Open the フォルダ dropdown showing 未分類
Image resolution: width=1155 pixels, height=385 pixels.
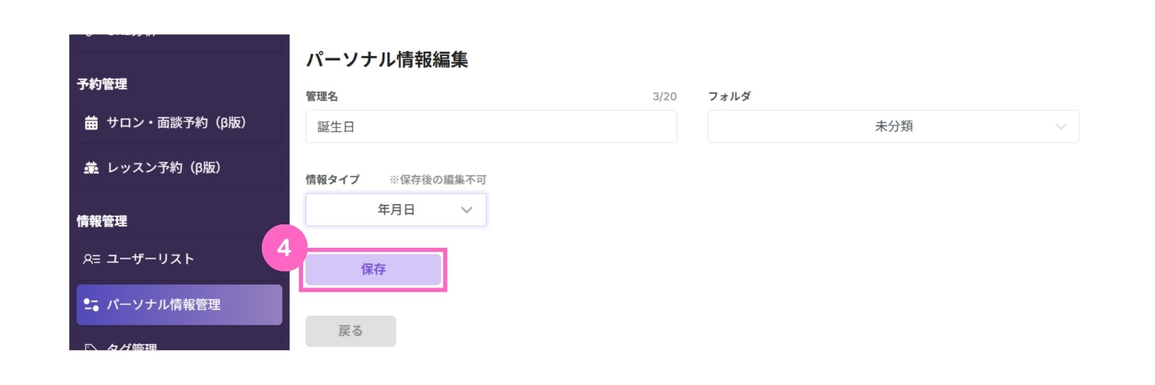893,126
